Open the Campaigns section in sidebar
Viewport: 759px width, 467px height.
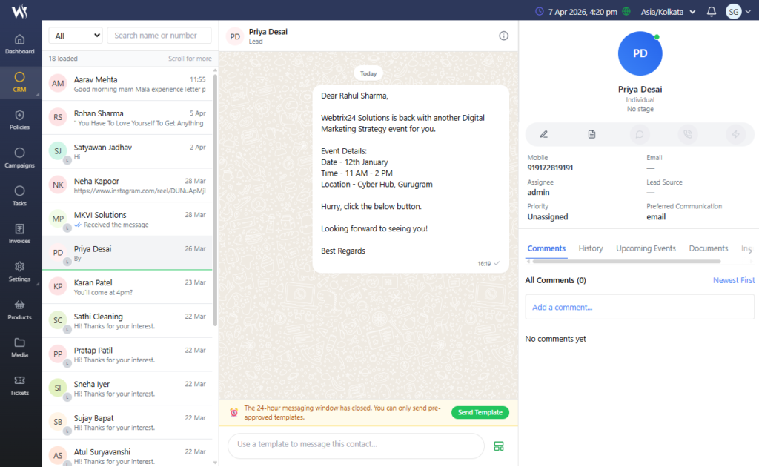(x=20, y=157)
